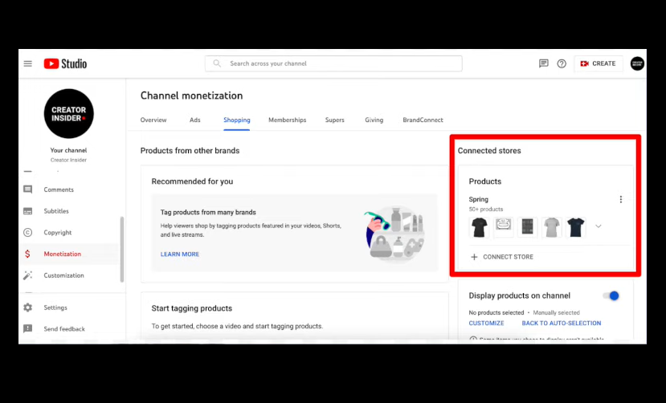Click the Copyright sidebar icon
This screenshot has height=403, width=666.
(x=27, y=233)
